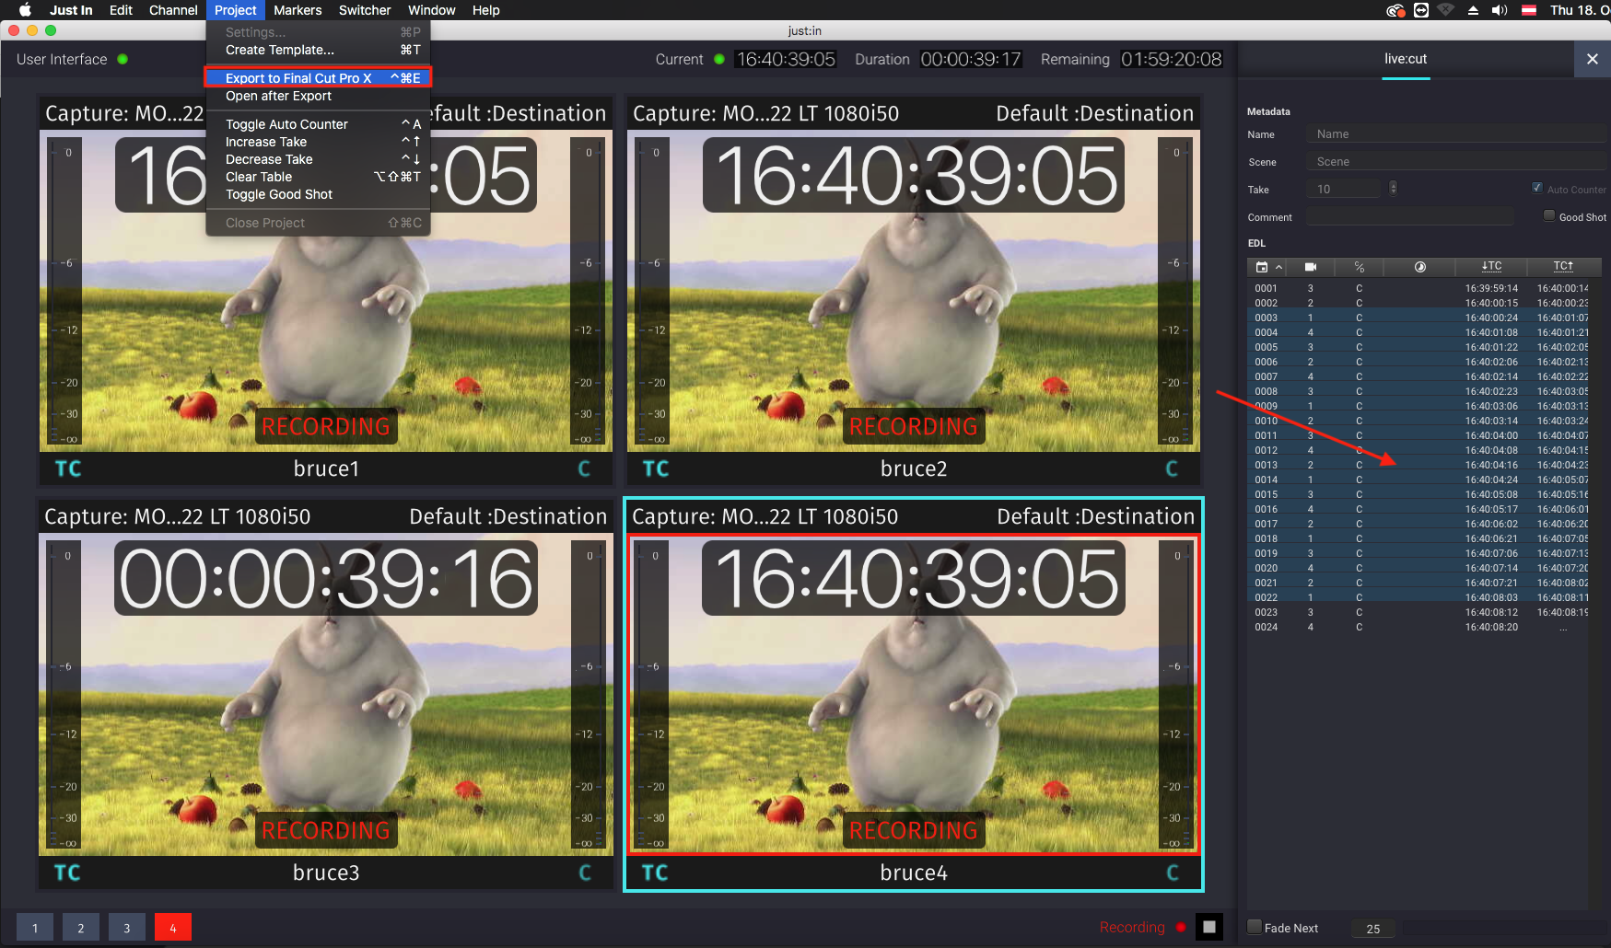Image resolution: width=1611 pixels, height=948 pixels.
Task: Select the live:cut tab
Action: [1406, 59]
